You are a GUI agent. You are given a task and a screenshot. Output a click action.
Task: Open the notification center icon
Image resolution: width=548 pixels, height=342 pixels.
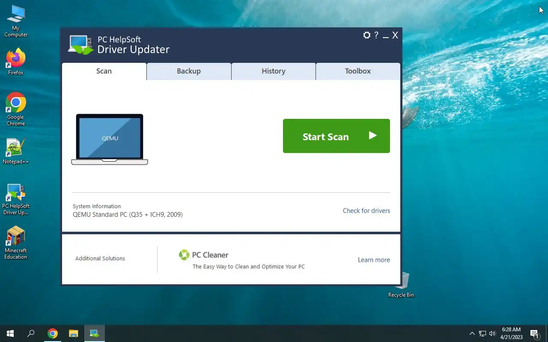[x=534, y=333]
